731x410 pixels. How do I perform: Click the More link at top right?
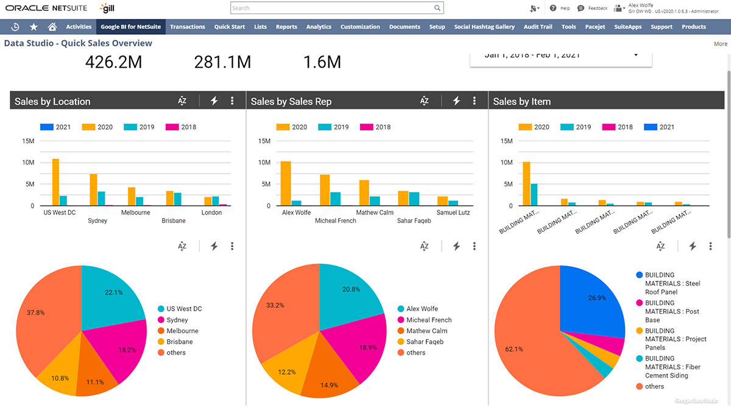(x=720, y=43)
